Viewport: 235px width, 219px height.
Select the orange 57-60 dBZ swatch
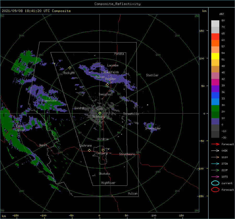tap(215, 43)
